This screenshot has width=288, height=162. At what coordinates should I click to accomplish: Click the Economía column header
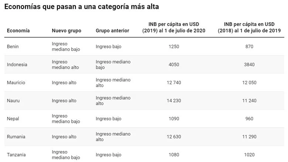pyautogui.click(x=18, y=31)
